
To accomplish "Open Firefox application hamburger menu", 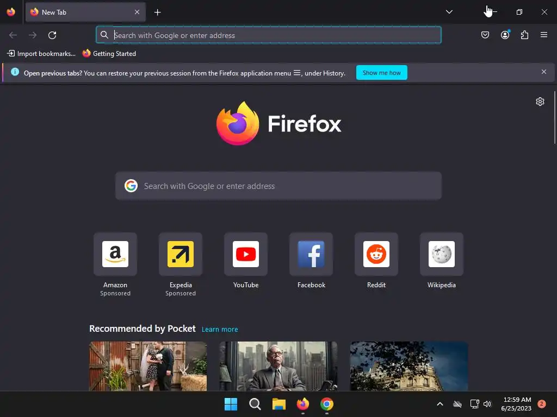I will (x=543, y=35).
